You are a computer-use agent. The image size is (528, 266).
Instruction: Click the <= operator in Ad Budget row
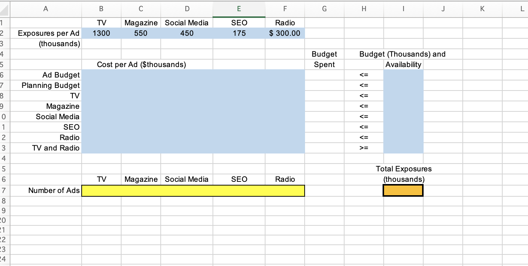(x=364, y=75)
